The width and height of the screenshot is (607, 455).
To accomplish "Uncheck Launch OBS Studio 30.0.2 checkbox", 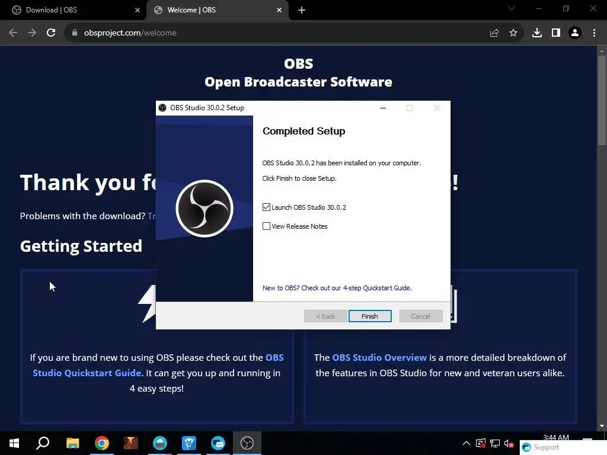I will [x=266, y=207].
